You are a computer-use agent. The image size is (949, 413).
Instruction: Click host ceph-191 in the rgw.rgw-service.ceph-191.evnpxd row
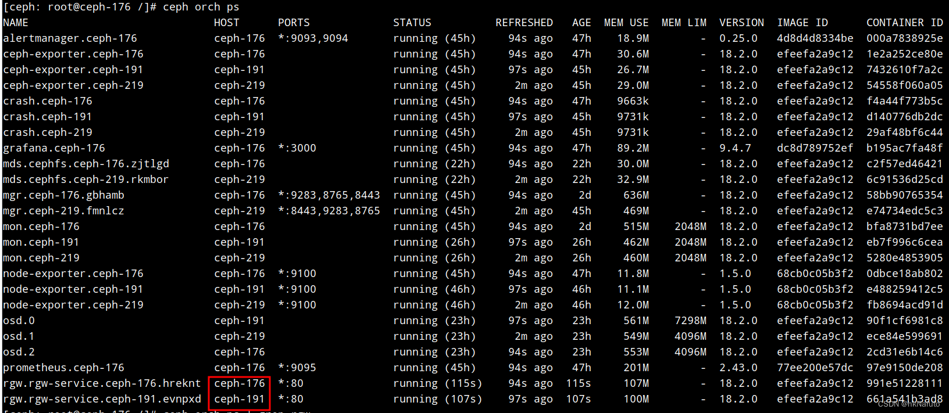click(240, 399)
